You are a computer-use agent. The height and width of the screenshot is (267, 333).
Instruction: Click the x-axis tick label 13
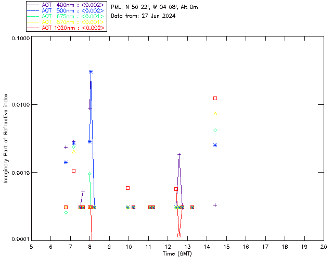pos(187,247)
